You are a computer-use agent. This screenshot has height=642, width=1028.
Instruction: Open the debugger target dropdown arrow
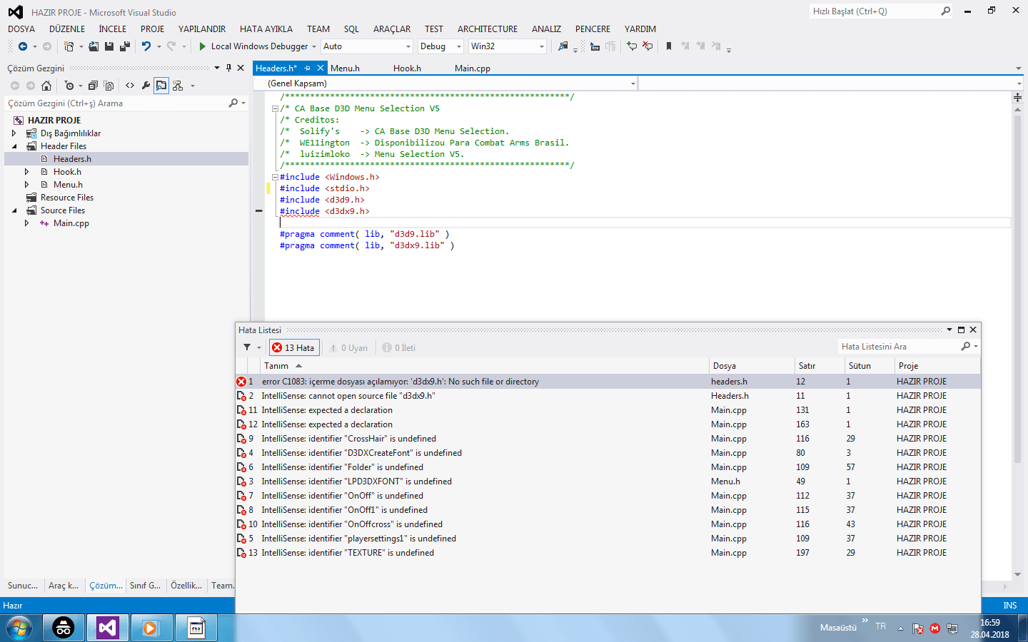314,46
